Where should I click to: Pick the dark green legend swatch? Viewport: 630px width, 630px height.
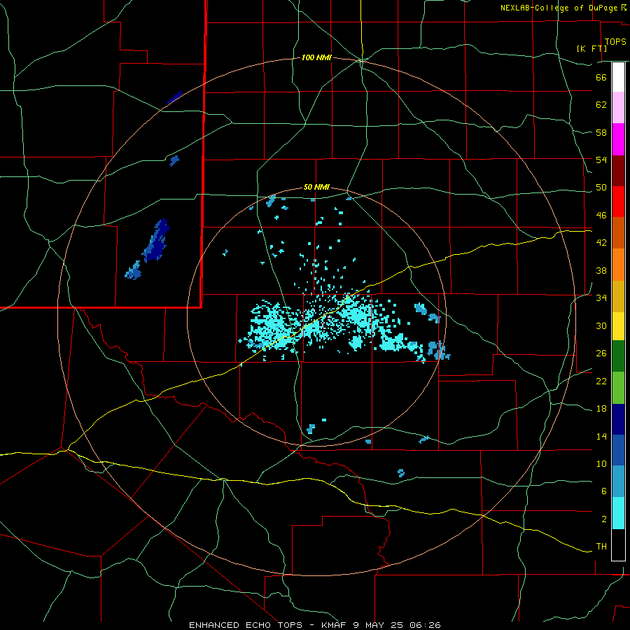[618, 356]
